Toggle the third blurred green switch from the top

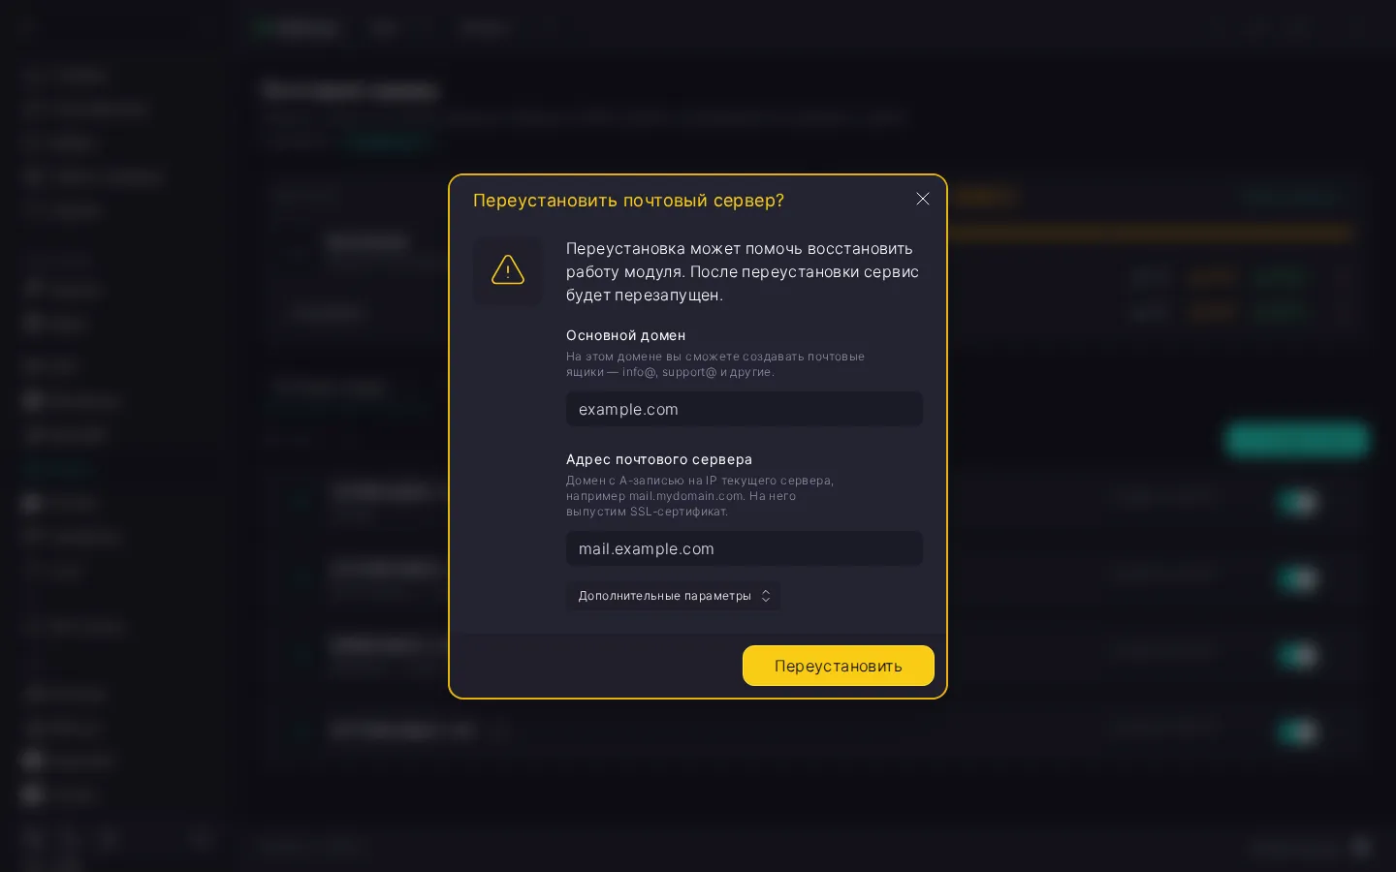point(1298,655)
